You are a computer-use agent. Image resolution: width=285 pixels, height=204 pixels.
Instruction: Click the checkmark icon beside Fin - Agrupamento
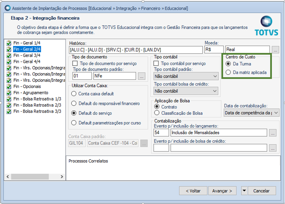[x=8, y=93]
